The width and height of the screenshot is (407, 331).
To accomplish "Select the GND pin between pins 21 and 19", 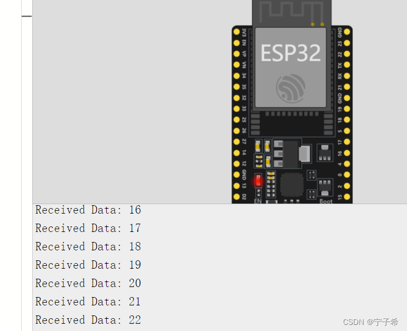I will pos(347,98).
